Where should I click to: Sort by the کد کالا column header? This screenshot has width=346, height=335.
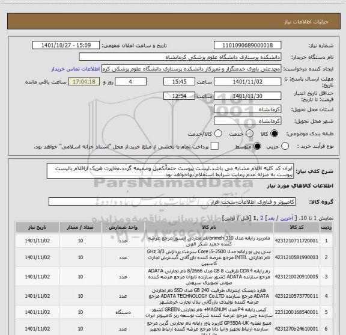pyautogui.click(x=296, y=227)
